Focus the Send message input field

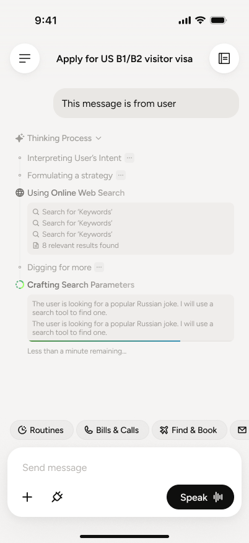coord(124,467)
